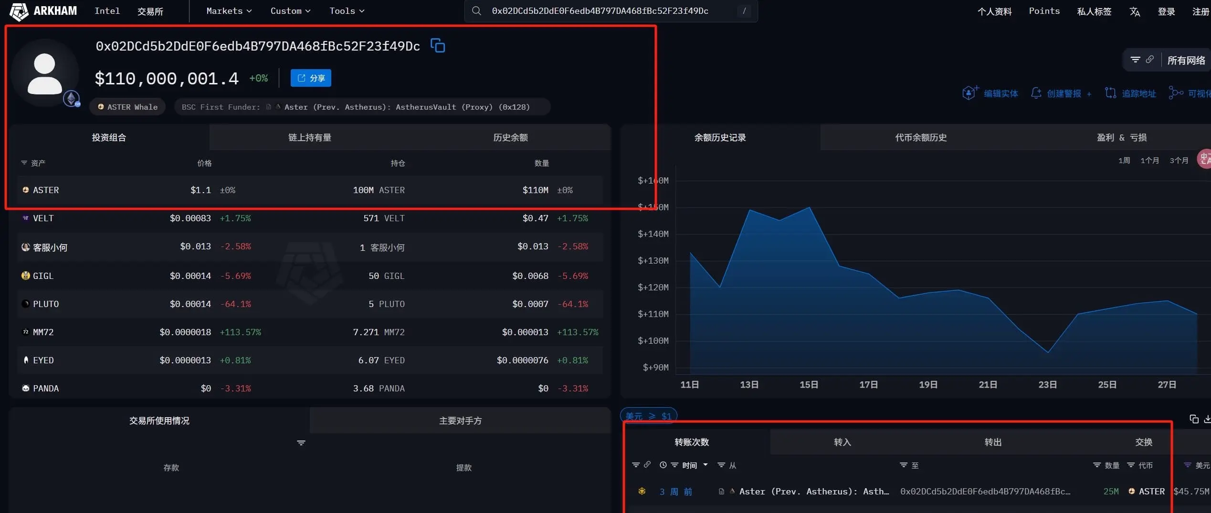The image size is (1211, 513).
Task: Click the clock icon beside 时间
Action: [663, 465]
